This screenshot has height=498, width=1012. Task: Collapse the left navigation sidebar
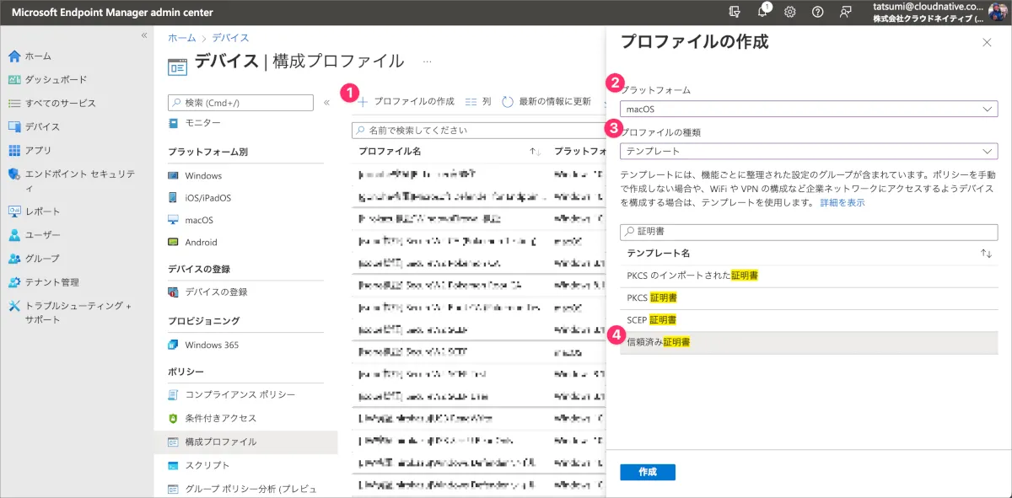(144, 35)
